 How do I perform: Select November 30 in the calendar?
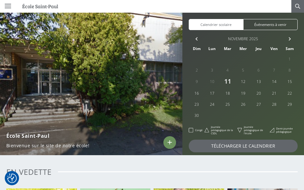click(x=197, y=116)
